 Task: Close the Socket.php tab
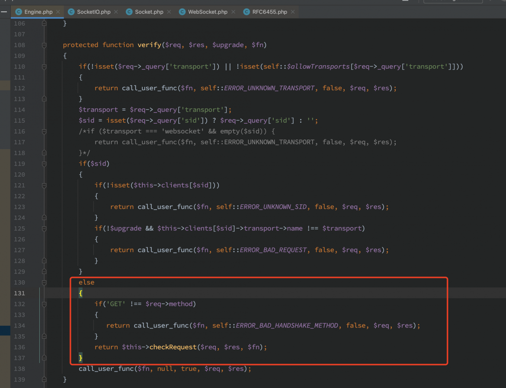tap(169, 12)
